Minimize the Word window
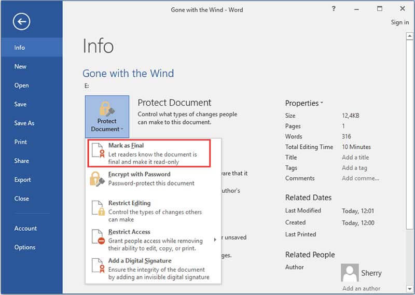This screenshot has height=295, width=415. click(356, 9)
